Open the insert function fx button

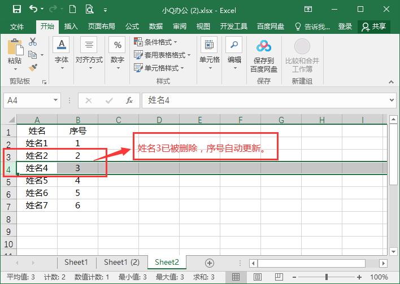point(129,101)
